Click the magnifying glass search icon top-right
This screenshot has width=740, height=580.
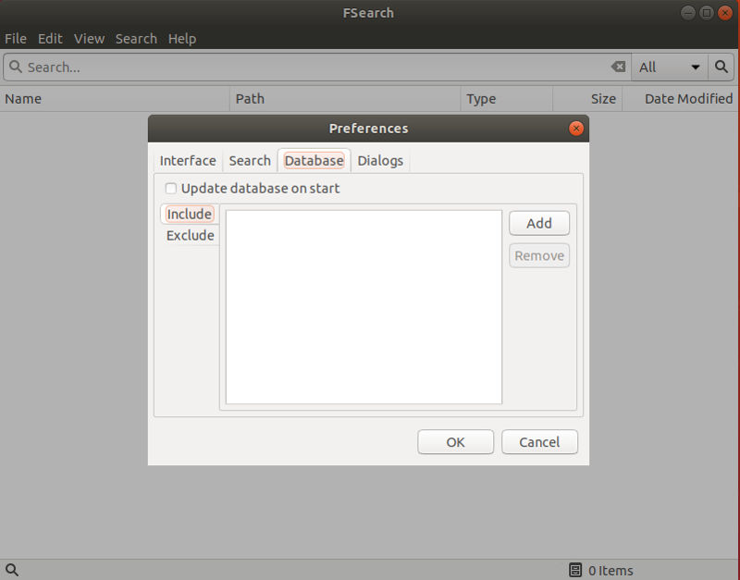coord(721,67)
